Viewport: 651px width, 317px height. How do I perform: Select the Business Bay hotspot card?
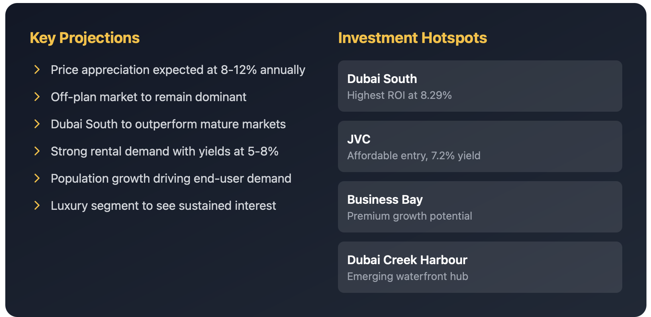click(x=480, y=207)
